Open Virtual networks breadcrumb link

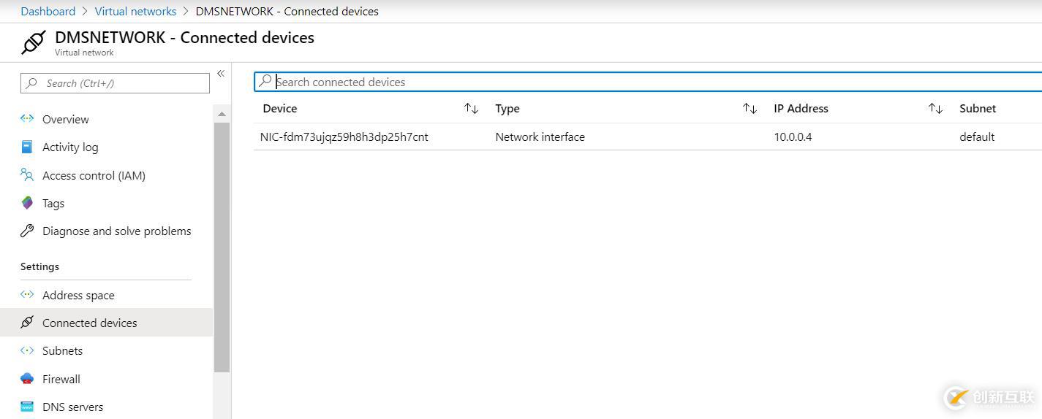(x=135, y=12)
